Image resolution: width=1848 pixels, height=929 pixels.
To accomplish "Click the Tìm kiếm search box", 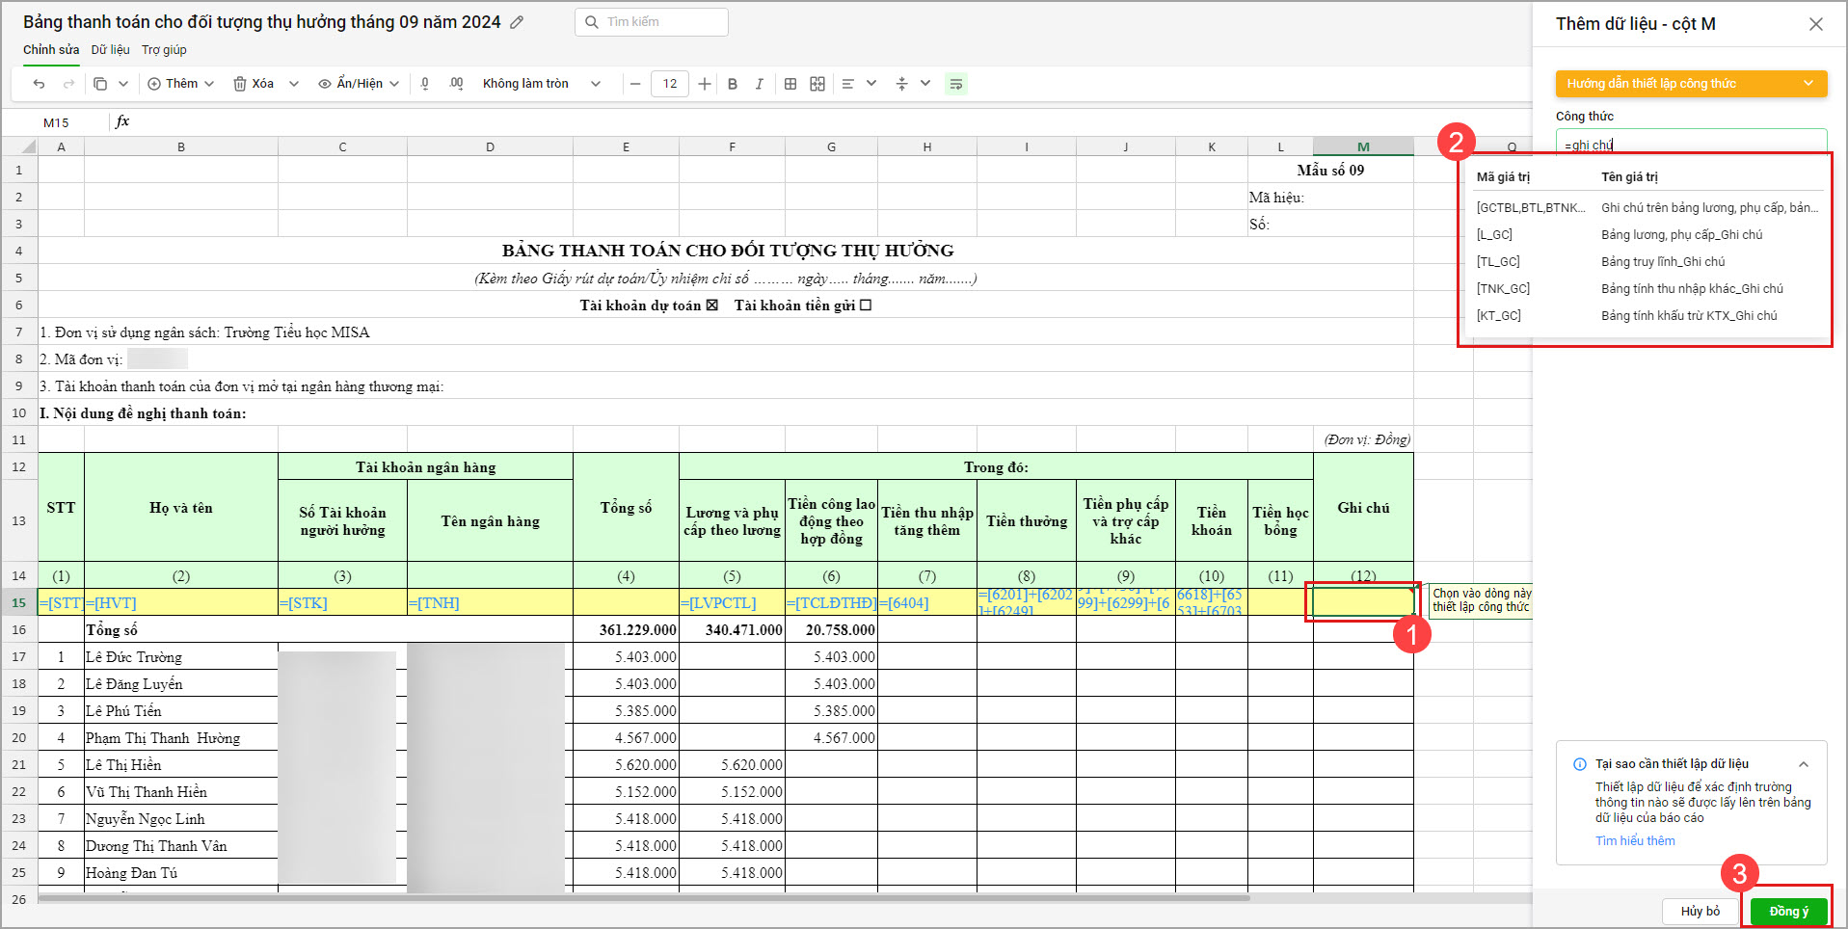I will (x=652, y=22).
